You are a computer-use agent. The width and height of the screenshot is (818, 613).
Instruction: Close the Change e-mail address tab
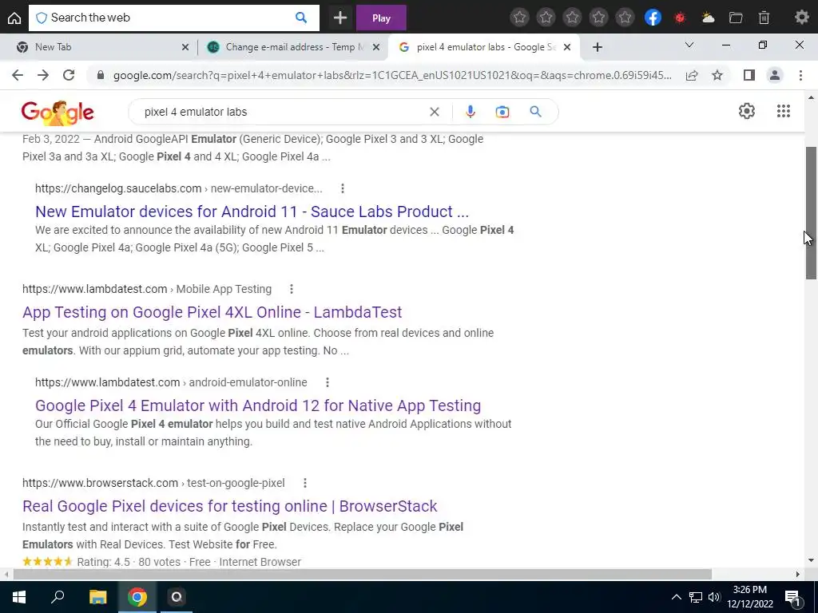(x=376, y=47)
